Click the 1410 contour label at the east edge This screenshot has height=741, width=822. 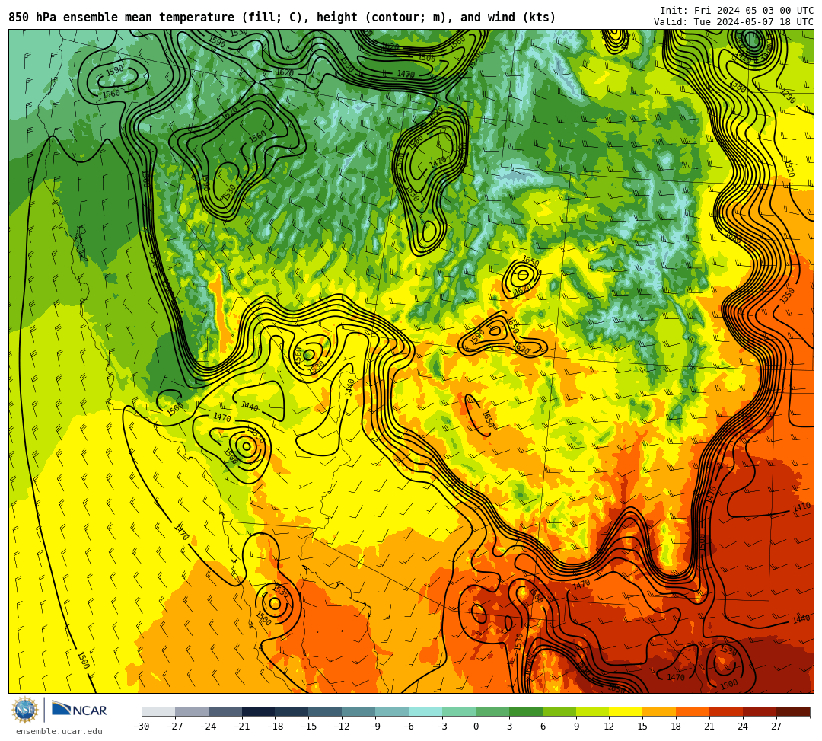click(801, 507)
